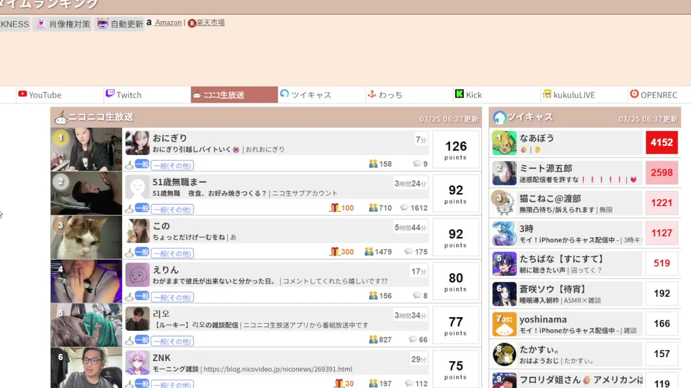Screen dimensions: 691x388
Task: Toggle the 自動更新 button
Action: [x=120, y=24]
